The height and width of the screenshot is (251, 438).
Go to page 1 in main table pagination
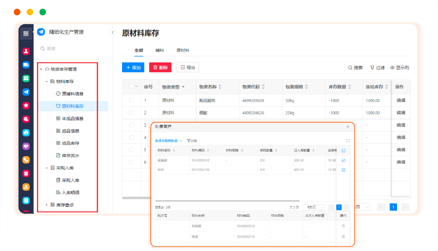click(x=393, y=207)
